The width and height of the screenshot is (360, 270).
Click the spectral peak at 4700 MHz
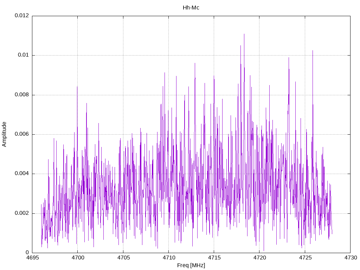[77, 87]
